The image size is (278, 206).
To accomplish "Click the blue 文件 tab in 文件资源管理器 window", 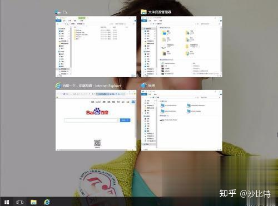I will coord(145,21).
